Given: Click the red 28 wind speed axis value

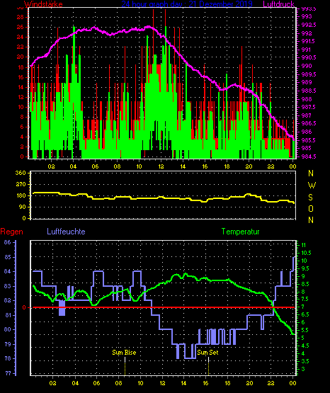Looking at the screenshot, I should pyautogui.click(x=20, y=17).
